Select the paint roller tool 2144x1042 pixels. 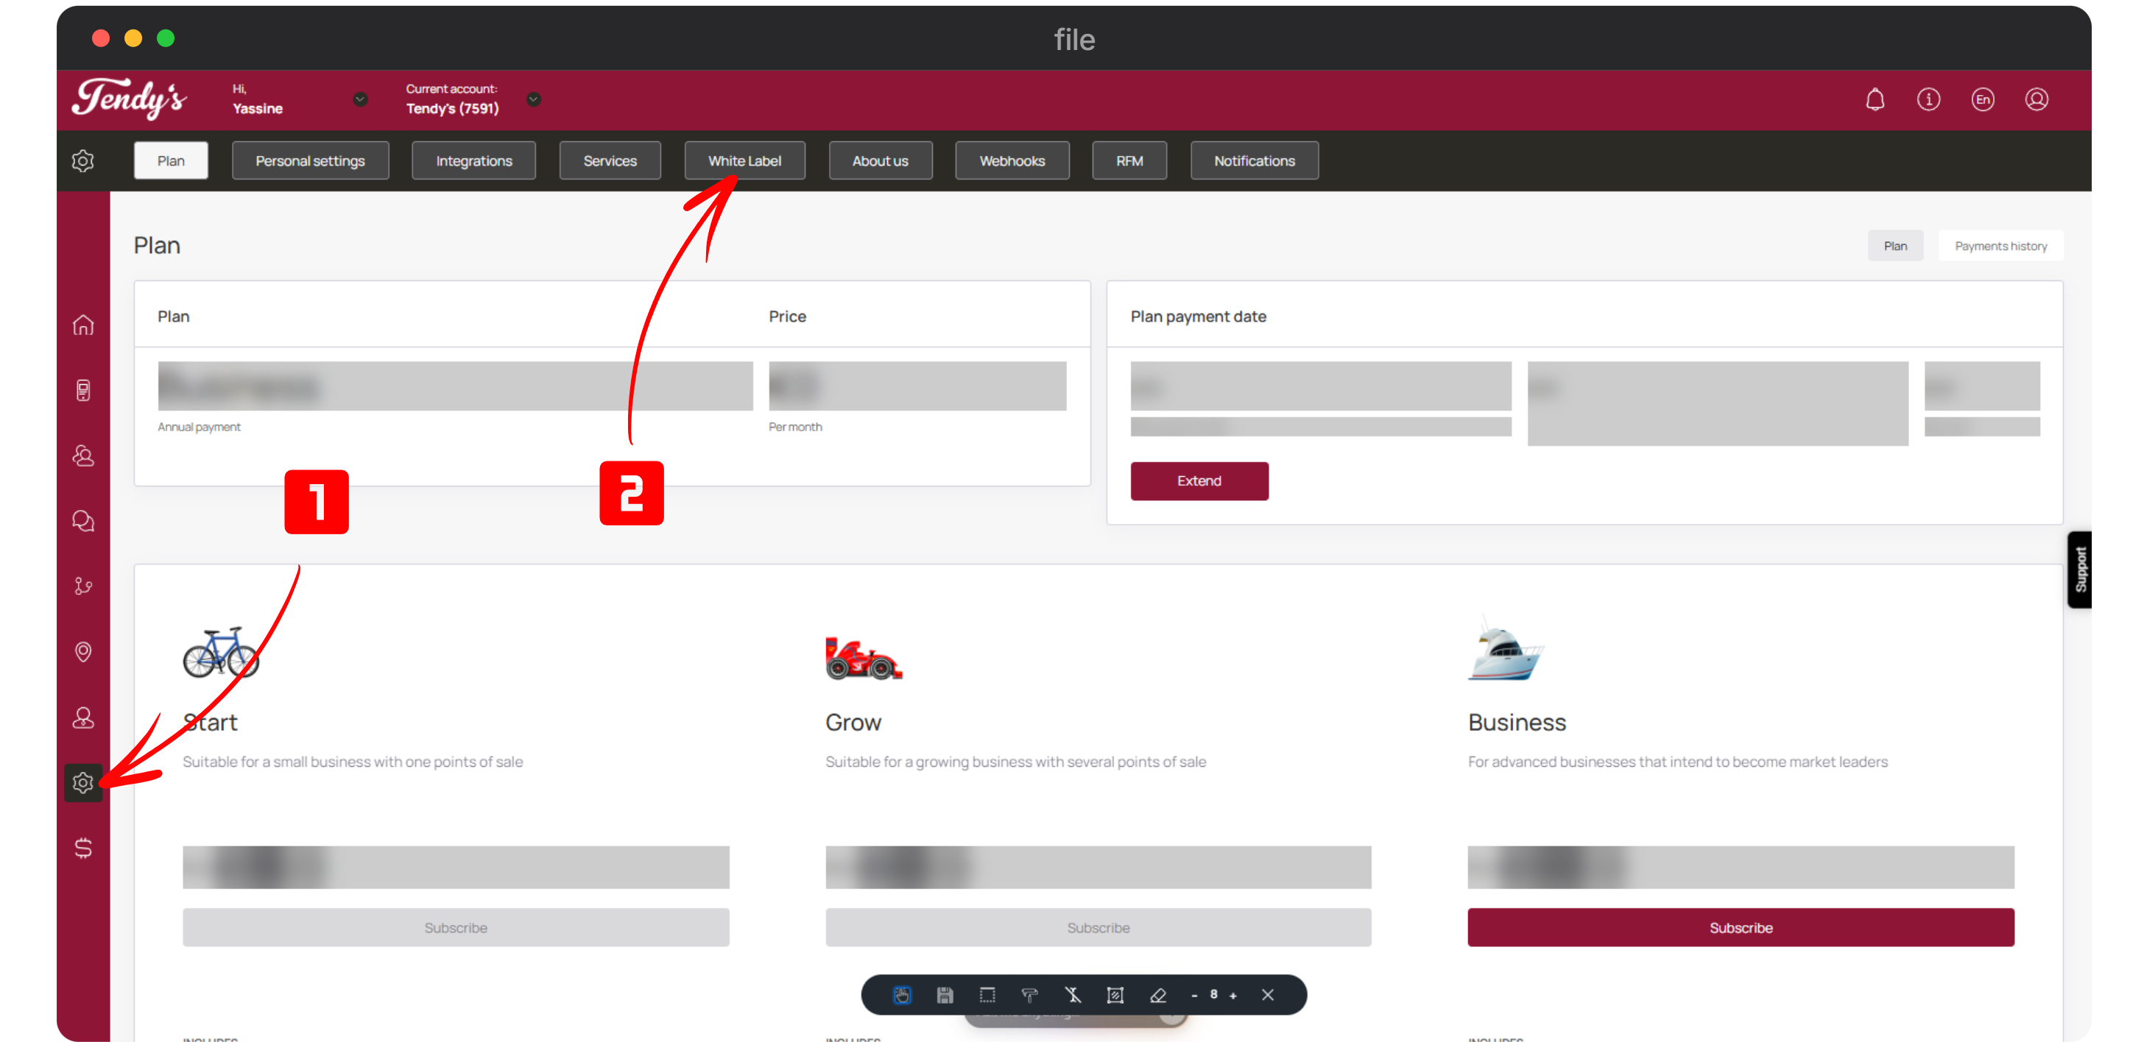click(x=1029, y=996)
